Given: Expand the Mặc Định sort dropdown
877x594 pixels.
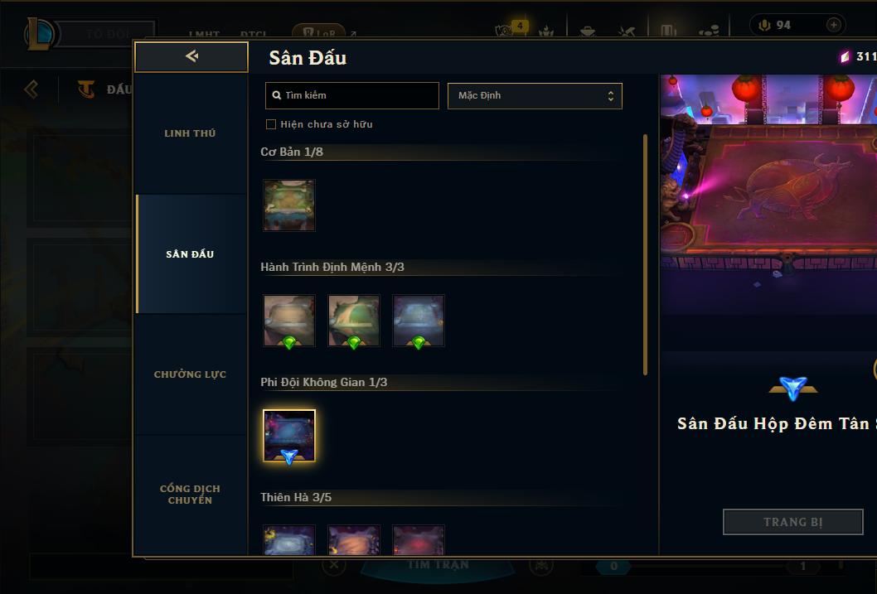Looking at the screenshot, I should (535, 95).
